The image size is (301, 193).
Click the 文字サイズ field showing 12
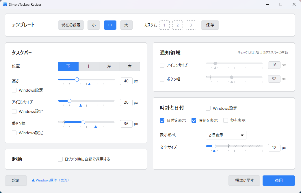point(274,148)
